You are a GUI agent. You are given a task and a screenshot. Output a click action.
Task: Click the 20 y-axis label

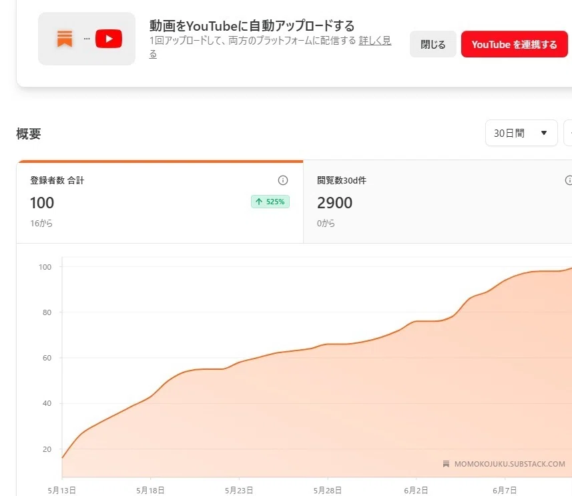pyautogui.click(x=47, y=449)
